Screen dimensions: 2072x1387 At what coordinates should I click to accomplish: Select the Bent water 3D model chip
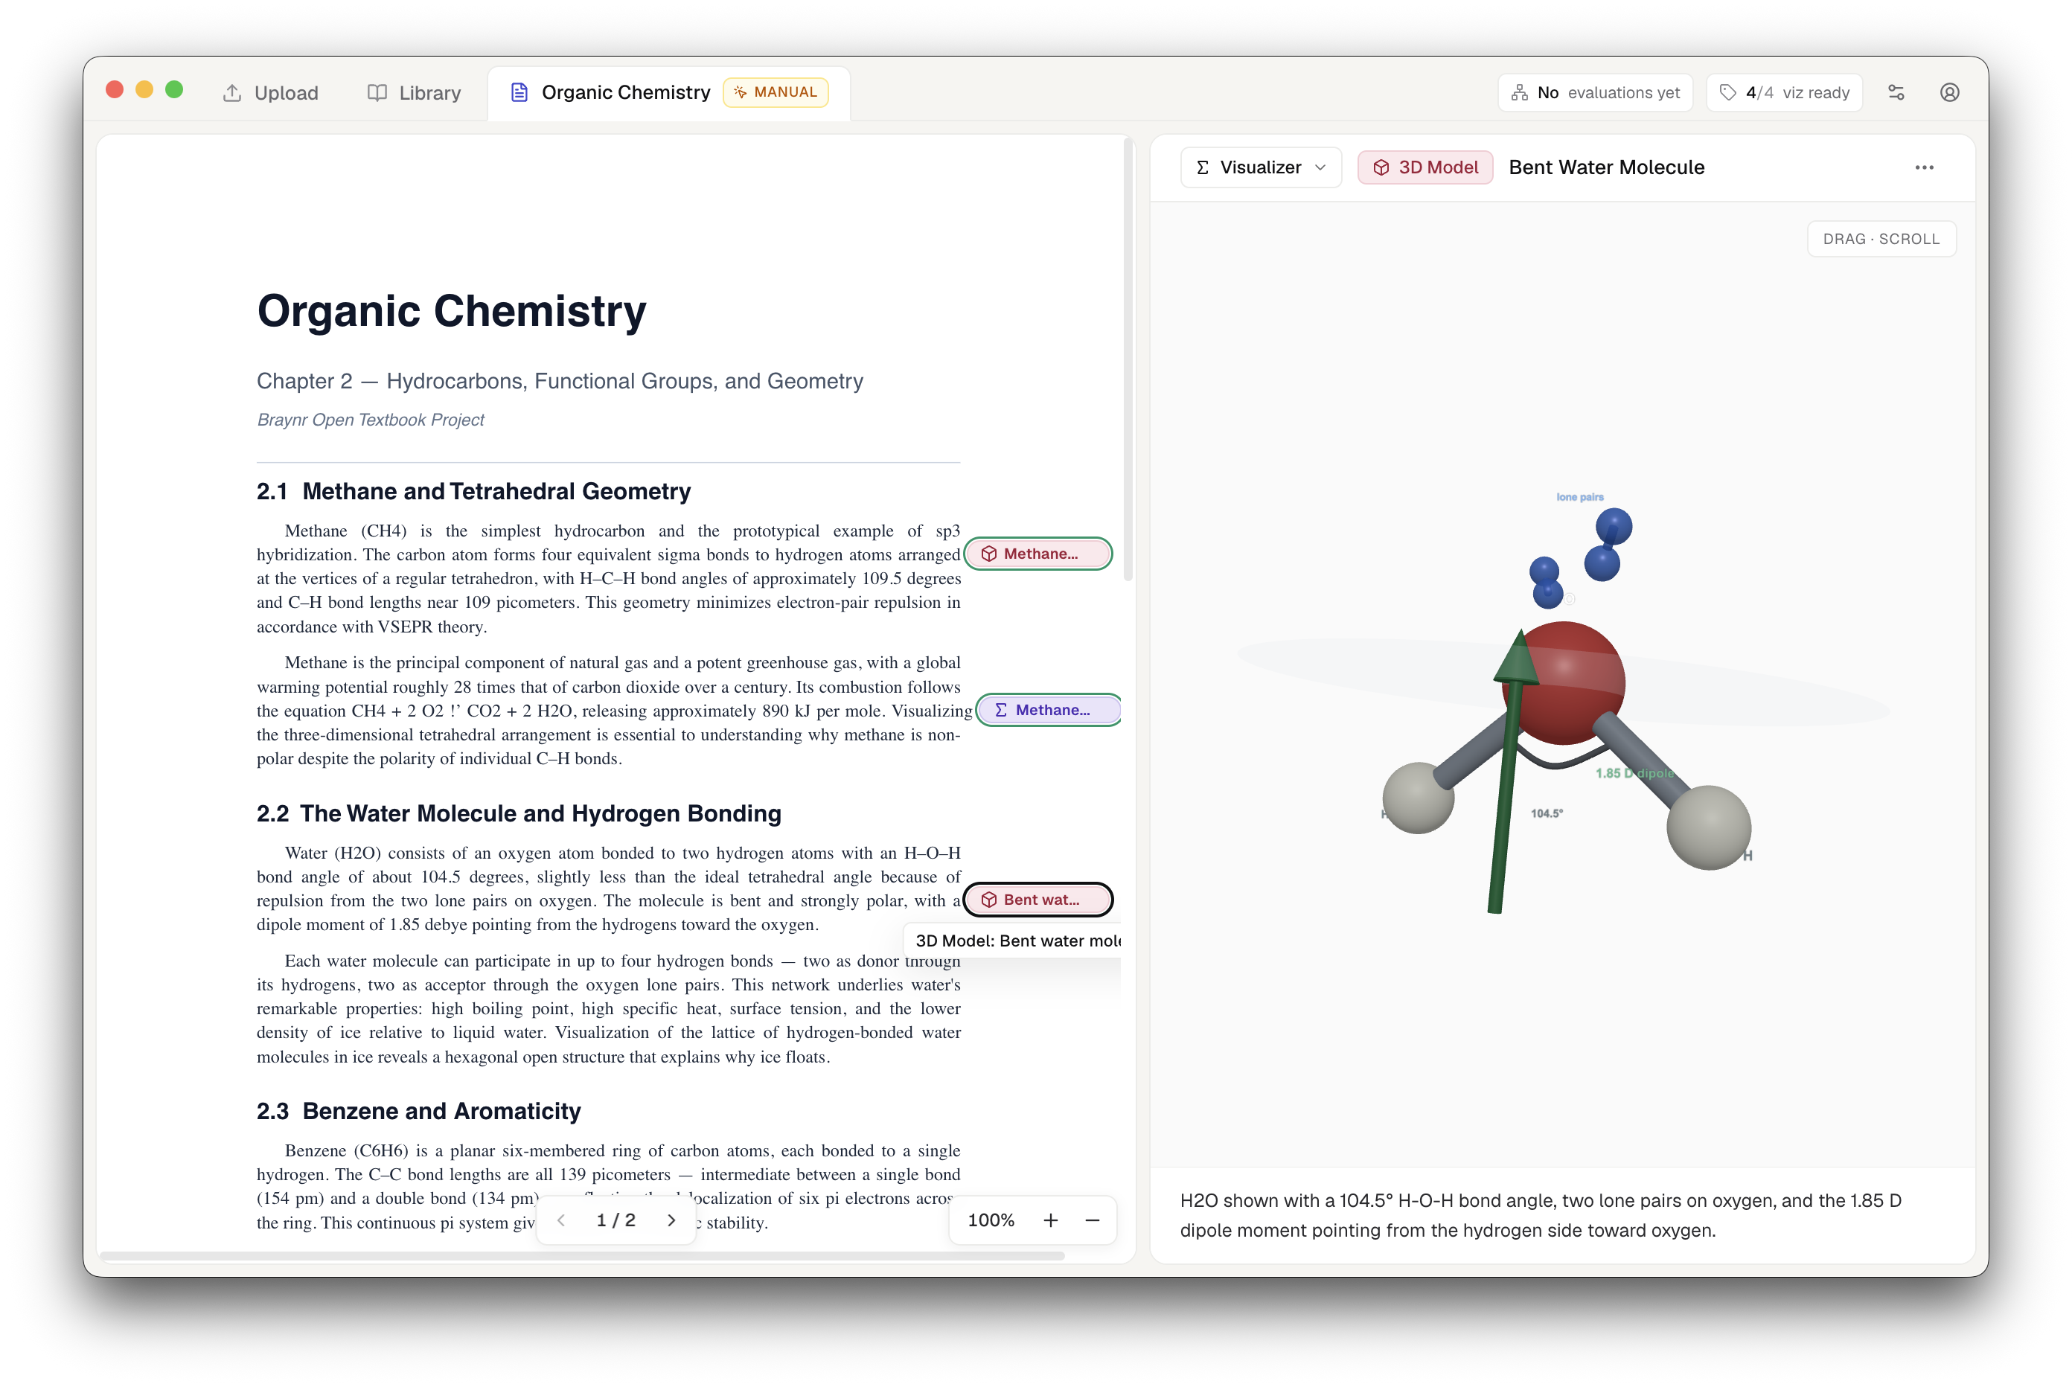click(x=1037, y=900)
